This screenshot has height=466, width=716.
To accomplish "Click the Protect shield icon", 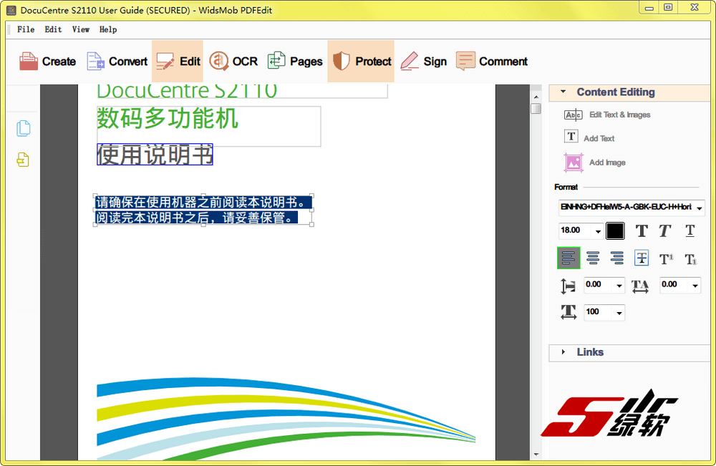I will 342,62.
